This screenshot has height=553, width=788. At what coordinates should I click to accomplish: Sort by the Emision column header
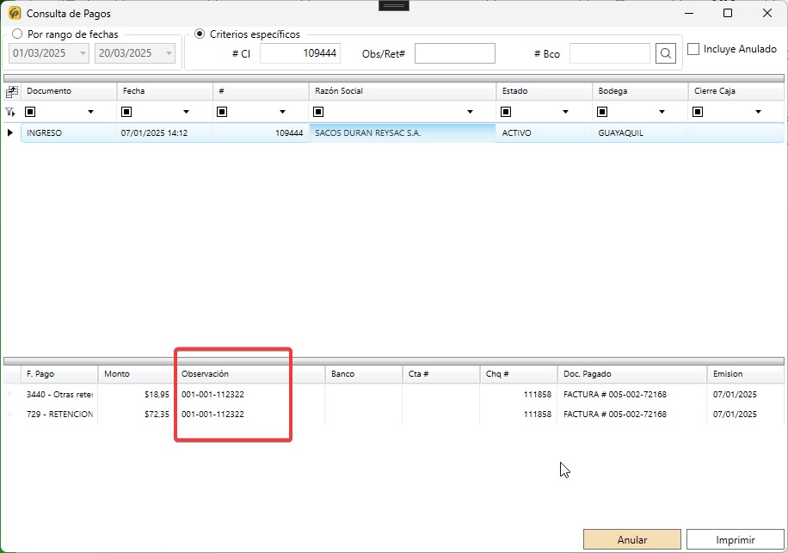click(x=745, y=374)
